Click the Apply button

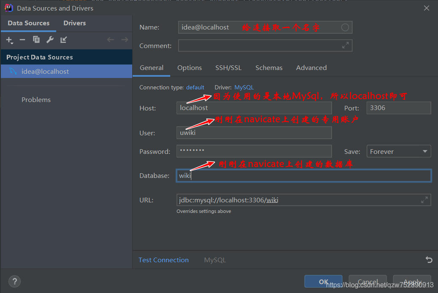[412, 281]
